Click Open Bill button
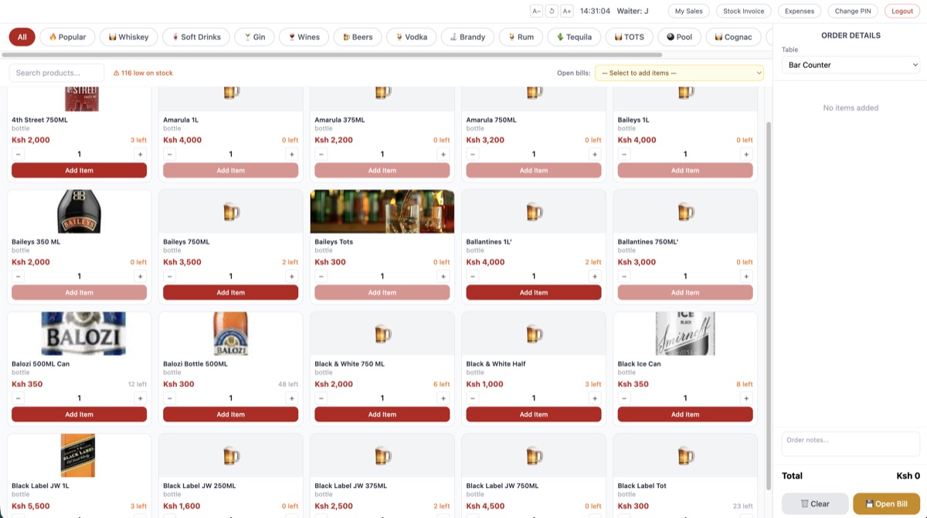This screenshot has width=927, height=518. click(886, 503)
